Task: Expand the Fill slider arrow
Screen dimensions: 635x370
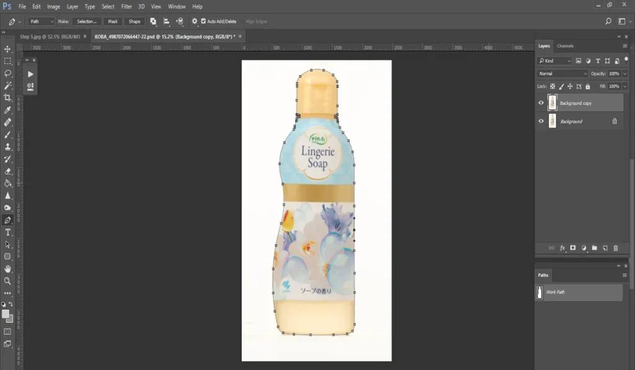Action: tap(625, 86)
